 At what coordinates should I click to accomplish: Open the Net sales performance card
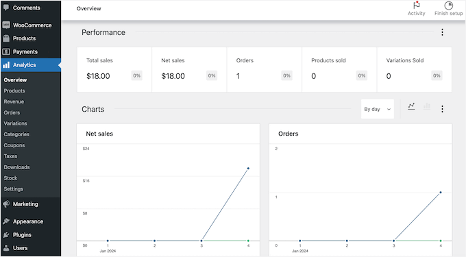point(189,69)
